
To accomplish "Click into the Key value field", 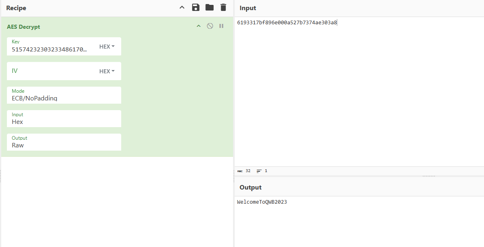I will click(x=49, y=49).
